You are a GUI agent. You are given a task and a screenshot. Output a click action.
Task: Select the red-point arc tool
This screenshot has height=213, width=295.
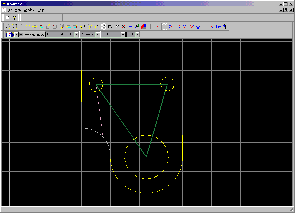pyautogui.click(x=205, y=27)
